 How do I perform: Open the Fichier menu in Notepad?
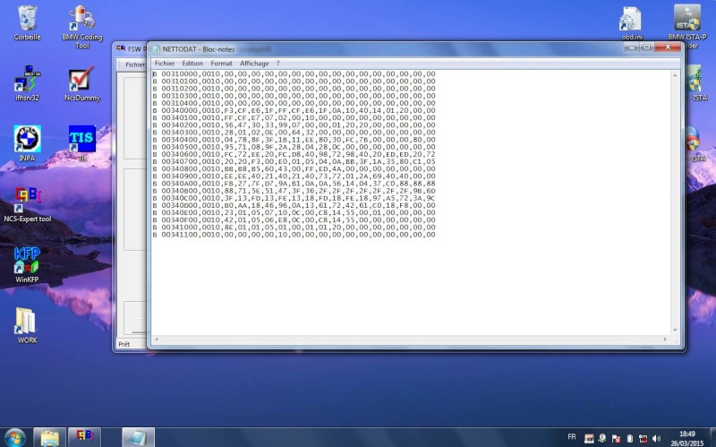(x=165, y=64)
